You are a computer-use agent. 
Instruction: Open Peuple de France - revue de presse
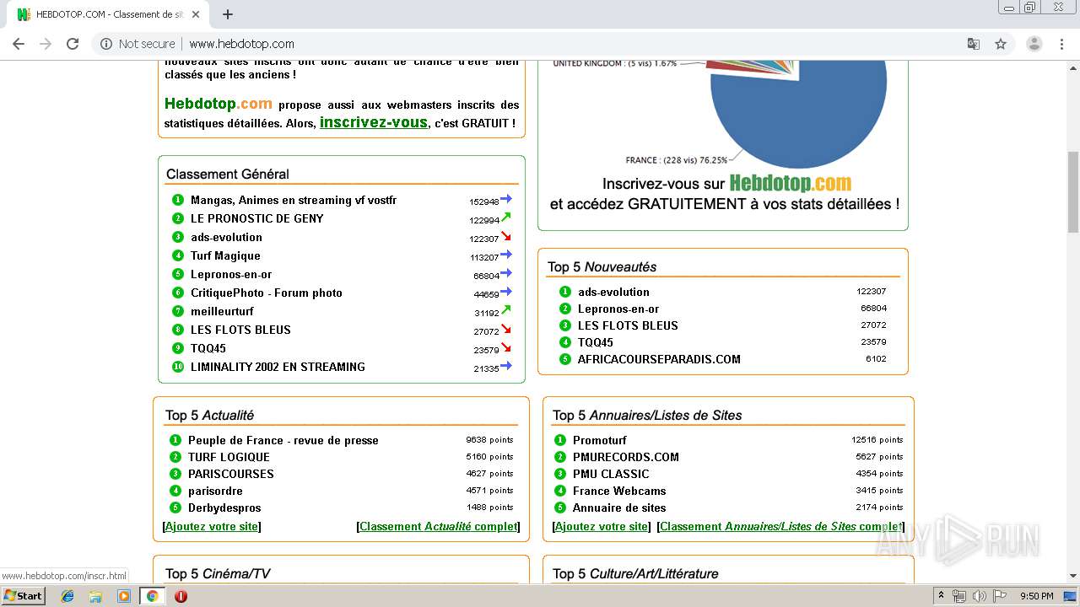[x=283, y=440]
